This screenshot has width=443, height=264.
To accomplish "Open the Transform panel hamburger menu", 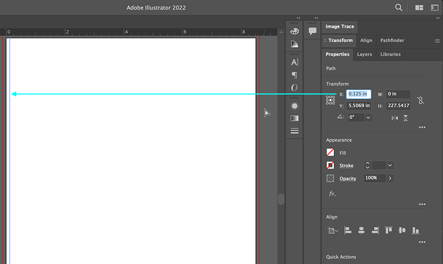I will pyautogui.click(x=437, y=41).
